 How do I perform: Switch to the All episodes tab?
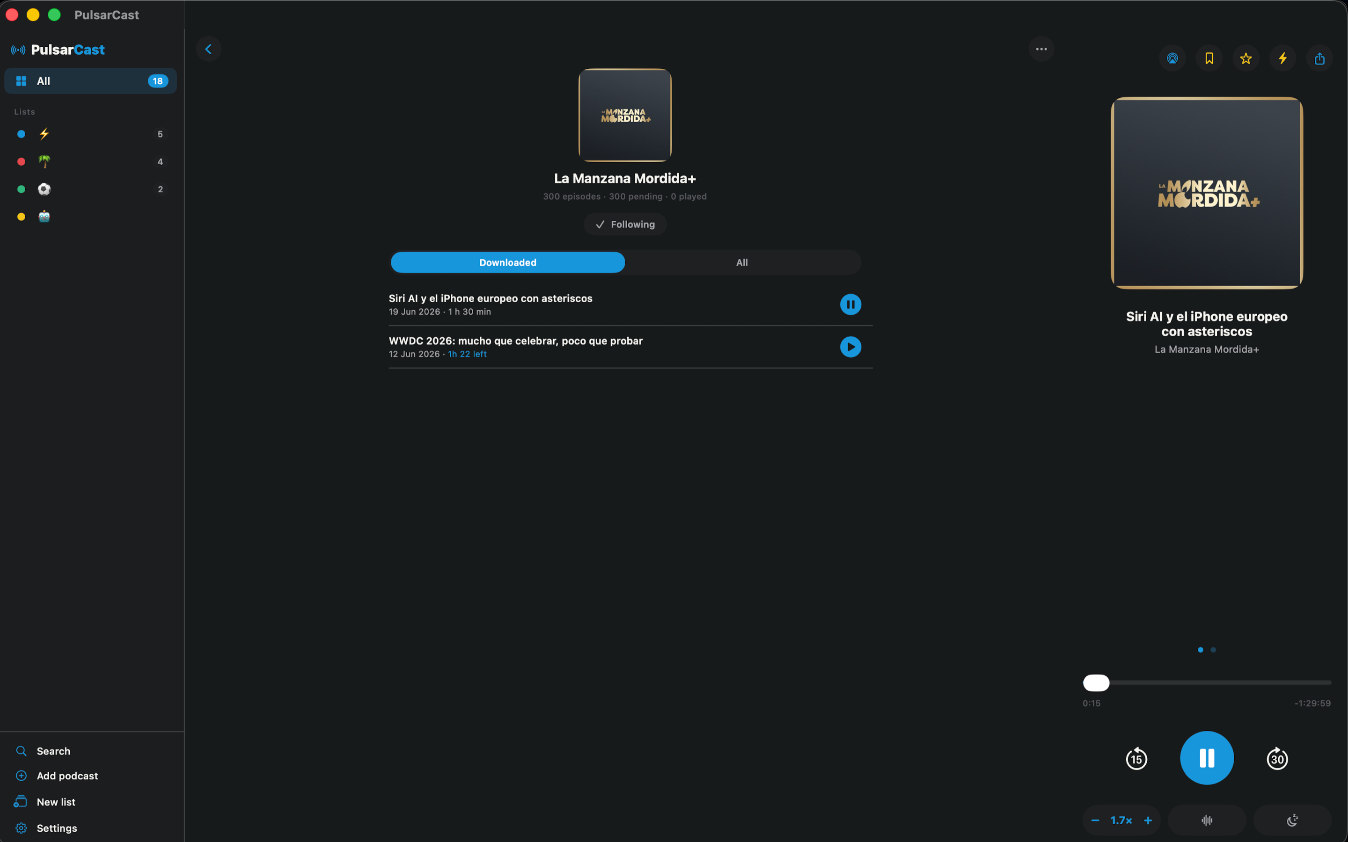coord(742,262)
